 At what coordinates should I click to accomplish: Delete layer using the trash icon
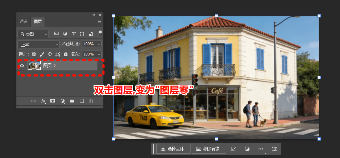pos(91,101)
